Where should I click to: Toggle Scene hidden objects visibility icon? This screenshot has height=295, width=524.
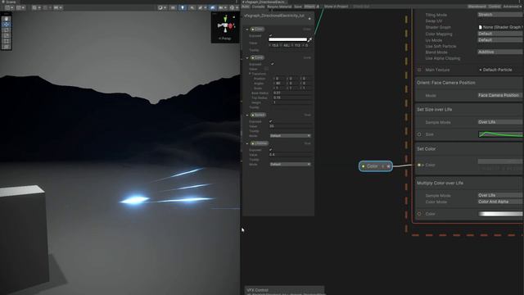[x=213, y=7]
